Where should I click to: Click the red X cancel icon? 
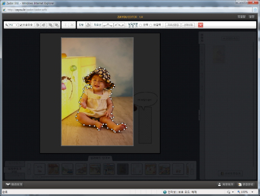click(x=200, y=25)
